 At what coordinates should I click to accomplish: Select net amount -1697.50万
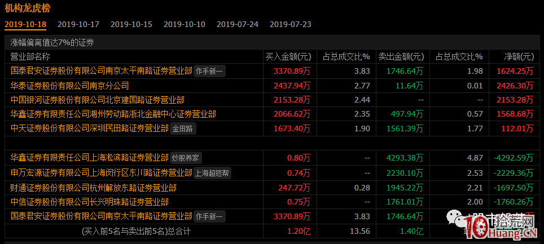(513, 188)
